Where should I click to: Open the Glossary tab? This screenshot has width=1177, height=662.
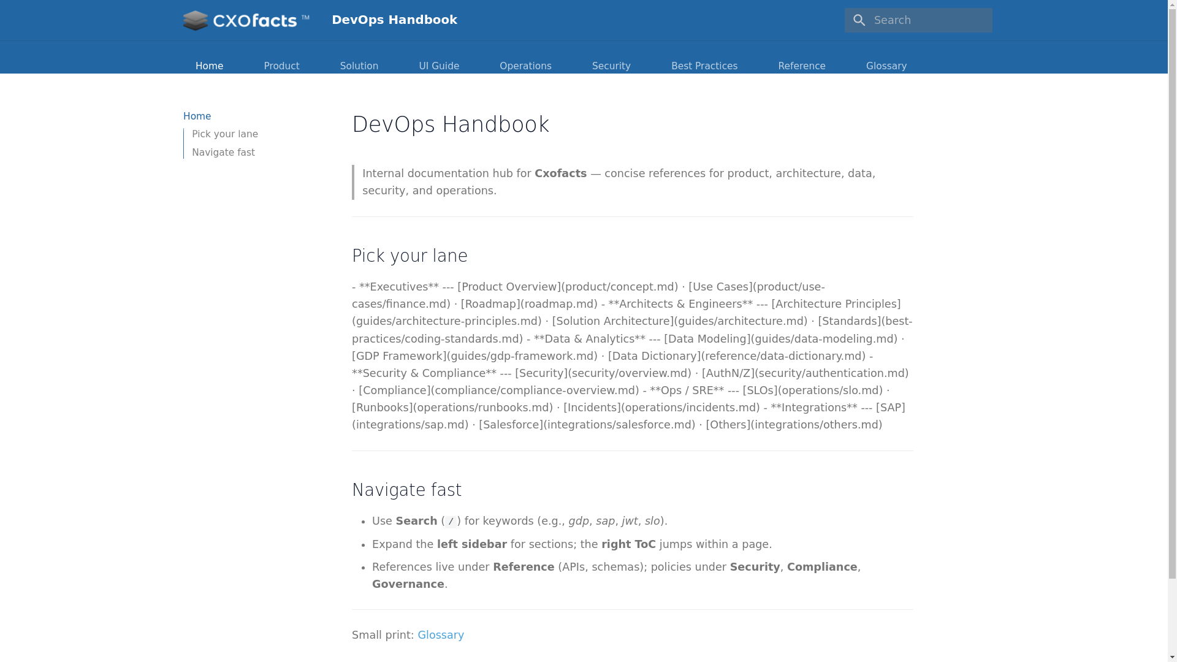[886, 66]
